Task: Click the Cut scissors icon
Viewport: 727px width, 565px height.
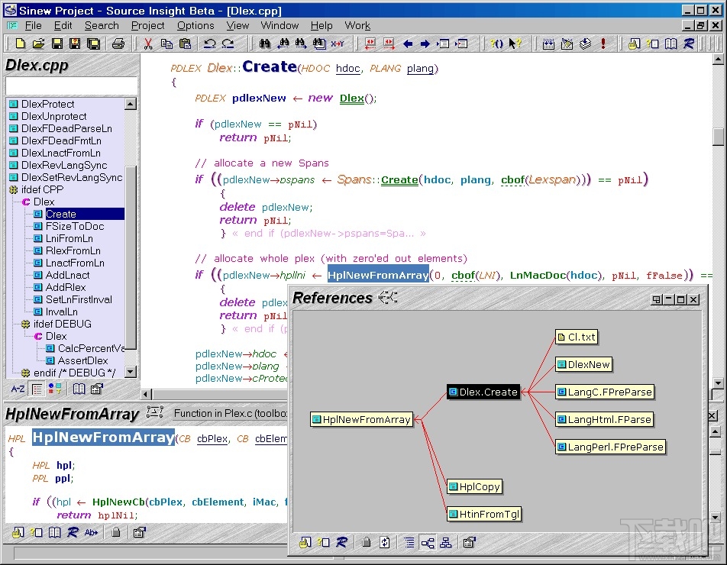Action: click(x=148, y=44)
